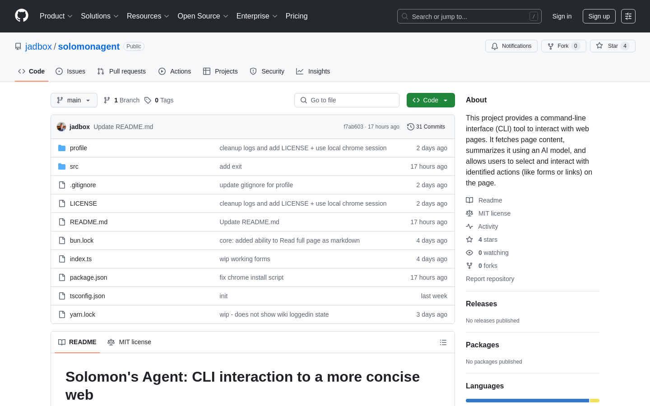Open the Releases heading link
The image size is (650, 406).
pyautogui.click(x=481, y=304)
